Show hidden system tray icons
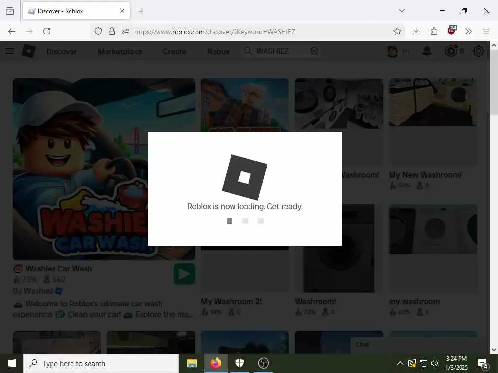Image resolution: width=498 pixels, height=373 pixels. point(400,363)
